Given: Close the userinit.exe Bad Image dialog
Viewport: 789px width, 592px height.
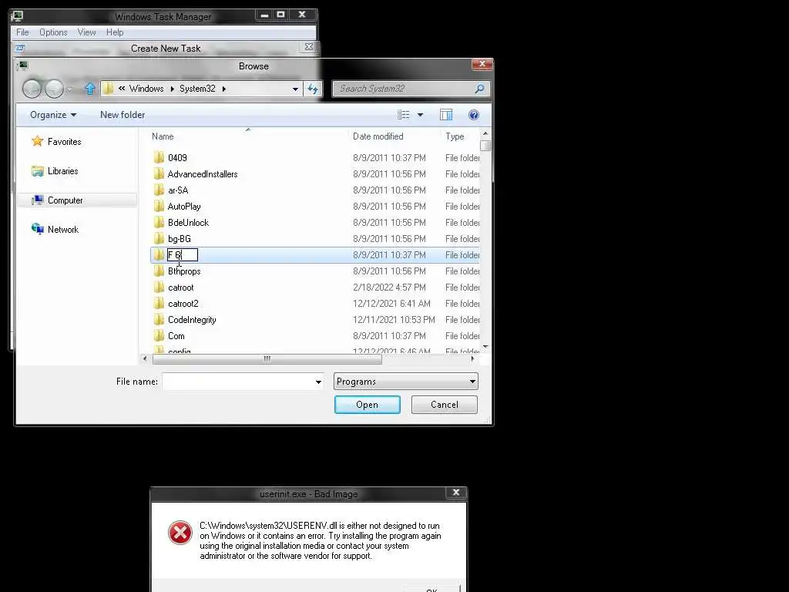Looking at the screenshot, I should (456, 493).
